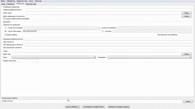The width and height of the screenshot is (195, 109).
Task: Enable WebM compatible file checkbox
Action: point(4,19)
